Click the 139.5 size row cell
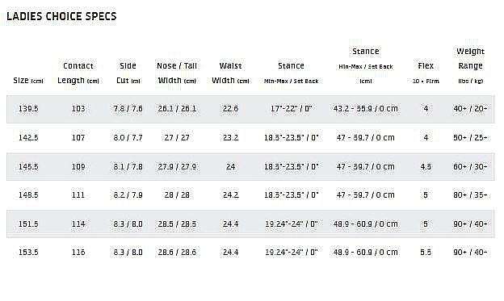 click(x=28, y=109)
